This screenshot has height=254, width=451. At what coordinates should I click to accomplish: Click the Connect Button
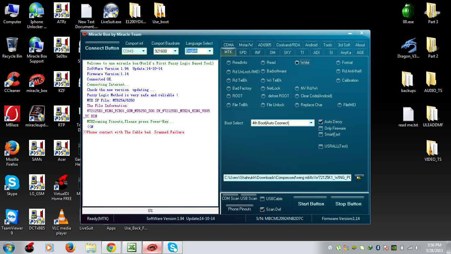point(102,48)
